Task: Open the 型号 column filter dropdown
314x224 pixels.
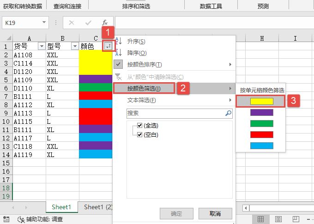Action: [75, 46]
